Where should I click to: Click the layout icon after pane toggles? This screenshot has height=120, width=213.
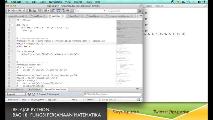click(x=68, y=11)
